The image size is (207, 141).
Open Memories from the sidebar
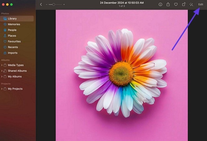(14, 24)
